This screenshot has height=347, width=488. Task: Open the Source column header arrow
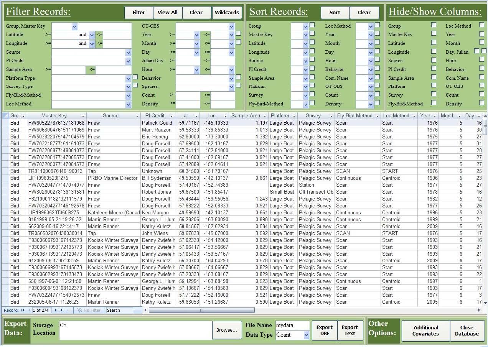click(x=137, y=116)
